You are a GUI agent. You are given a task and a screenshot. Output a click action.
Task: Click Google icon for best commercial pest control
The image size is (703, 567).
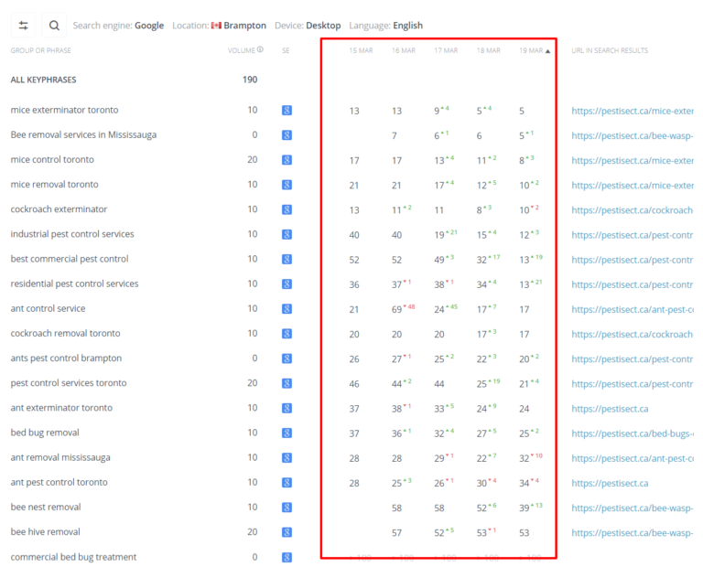coord(287,259)
